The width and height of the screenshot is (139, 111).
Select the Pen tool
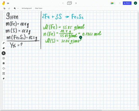(4, 43)
